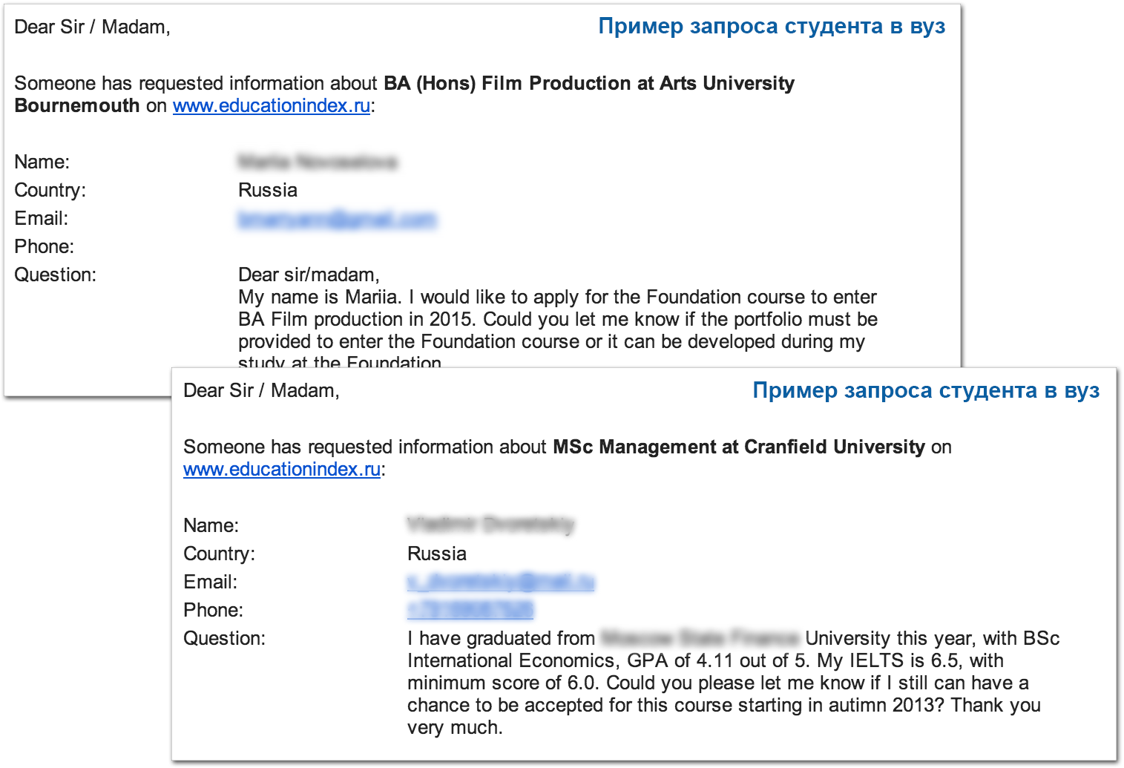Click the 'Phone:' label in the Film Production request
Image resolution: width=1124 pixels, height=768 pixels.
45,246
